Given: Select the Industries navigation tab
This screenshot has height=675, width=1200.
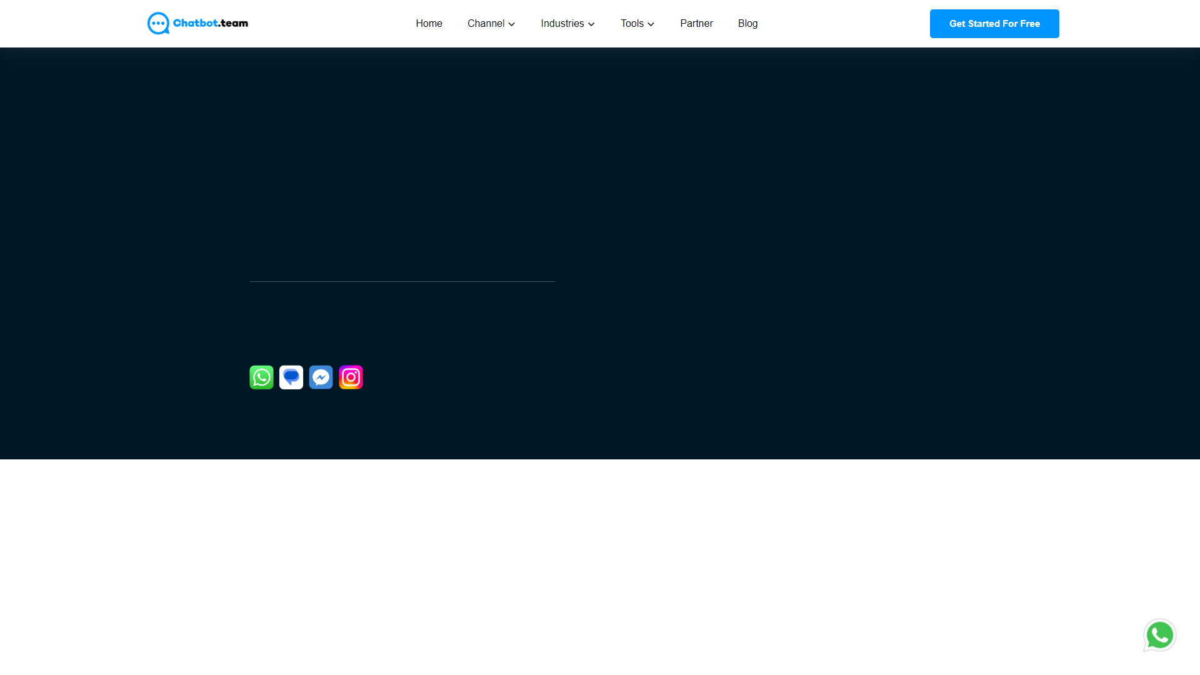Looking at the screenshot, I should (x=567, y=23).
